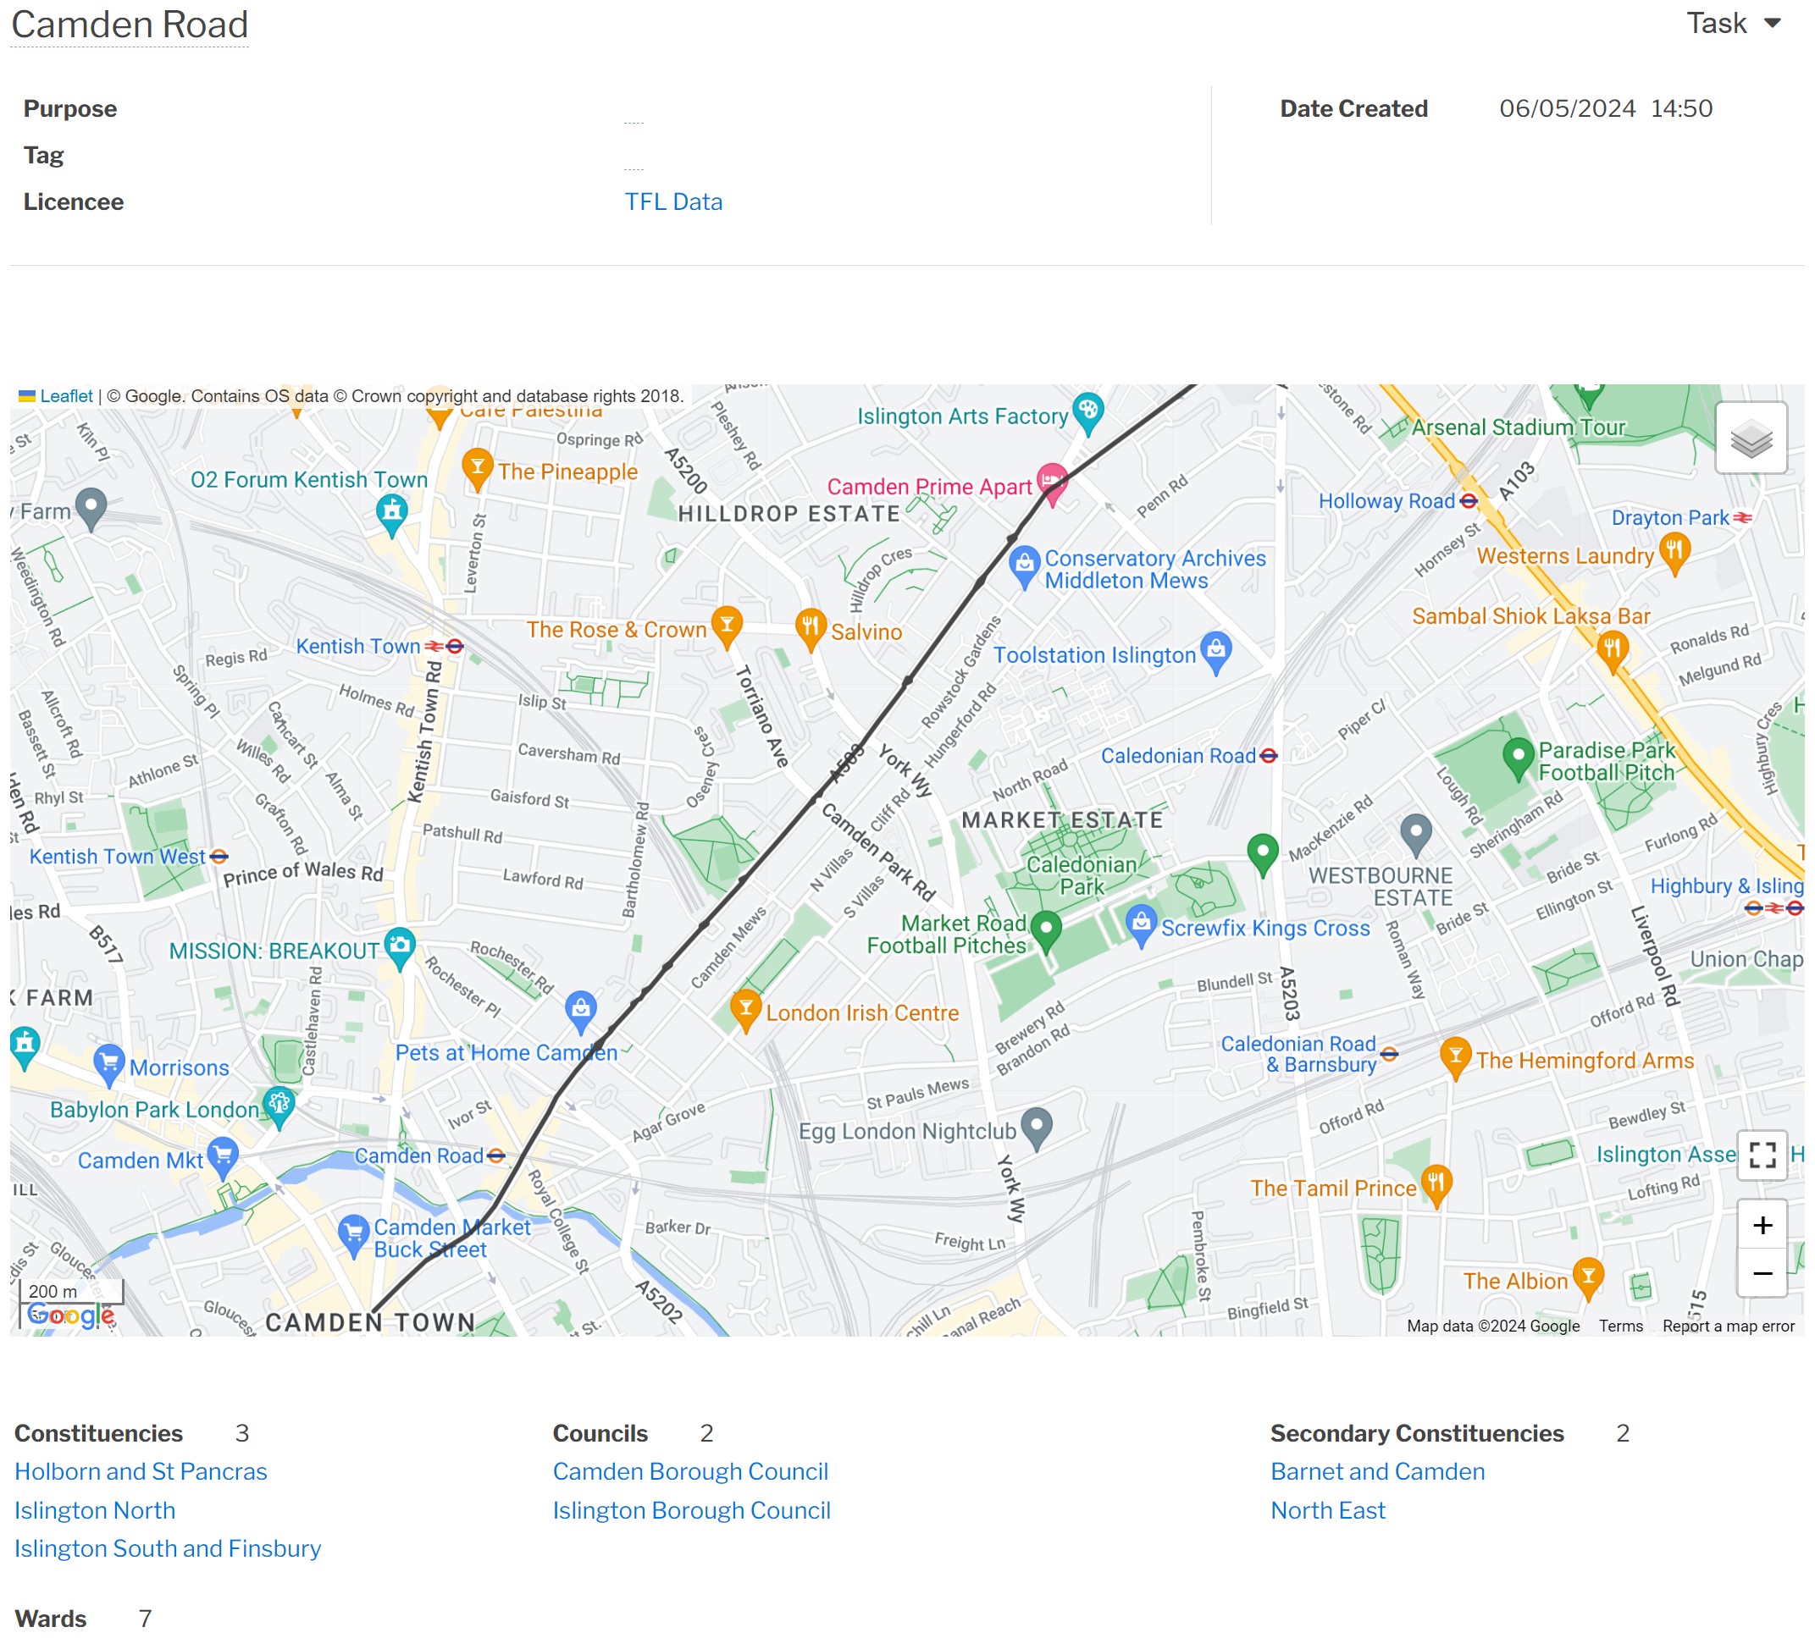The width and height of the screenshot is (1815, 1638).
Task: Select Camden Prime Apart hotel marker
Action: pyautogui.click(x=1052, y=484)
